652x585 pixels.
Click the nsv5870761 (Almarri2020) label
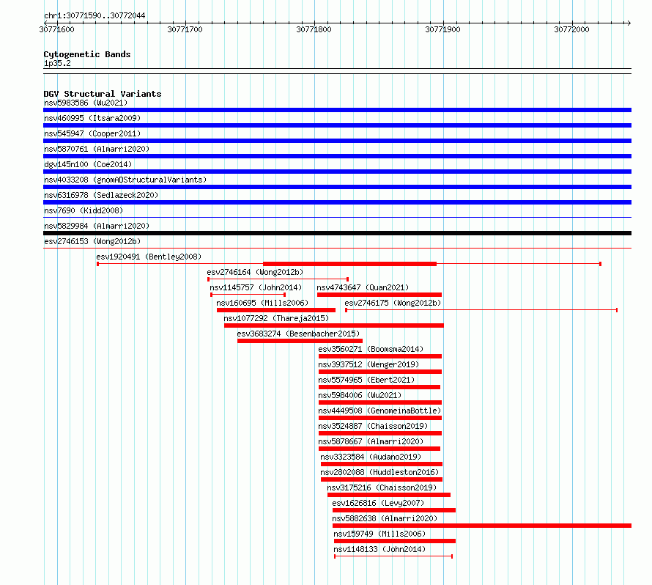(97, 149)
